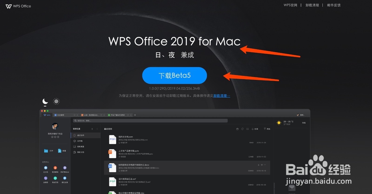Click the city label beside the weather

point(304,123)
